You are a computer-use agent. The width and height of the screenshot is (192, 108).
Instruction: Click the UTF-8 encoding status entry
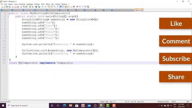[173, 102]
